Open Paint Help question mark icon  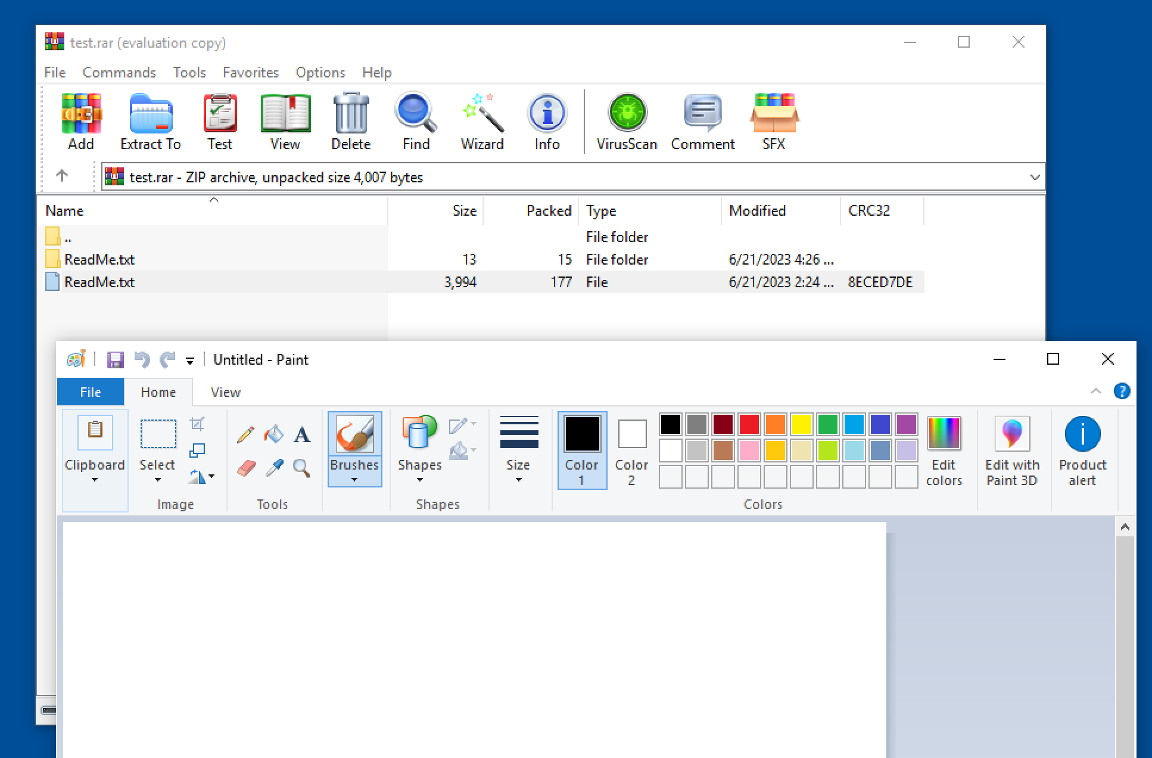[1122, 392]
